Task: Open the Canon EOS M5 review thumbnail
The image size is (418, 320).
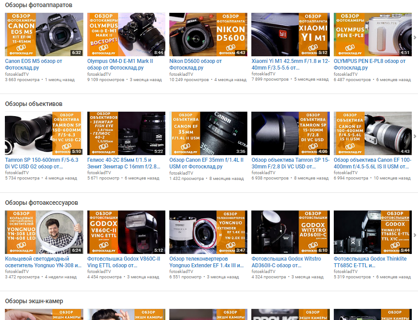Action: click(x=43, y=34)
